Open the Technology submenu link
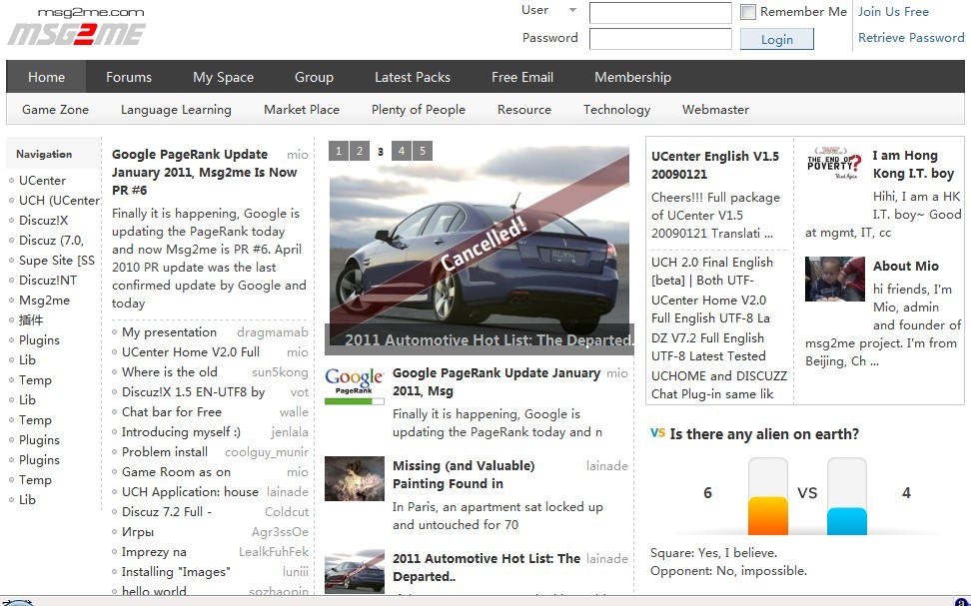Image resolution: width=971 pixels, height=606 pixels. (x=616, y=110)
